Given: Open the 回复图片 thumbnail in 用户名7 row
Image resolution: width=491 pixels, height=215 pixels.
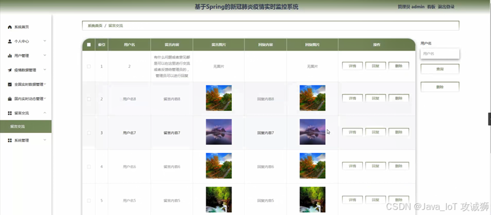Looking at the screenshot, I should tap(312, 132).
